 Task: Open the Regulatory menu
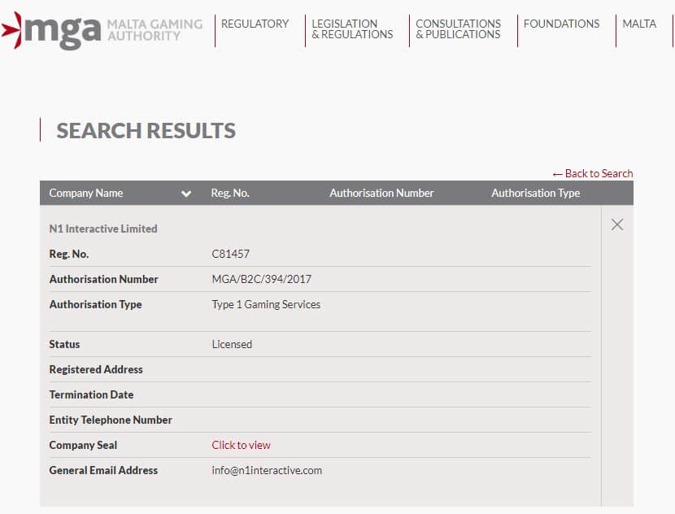[x=255, y=24]
